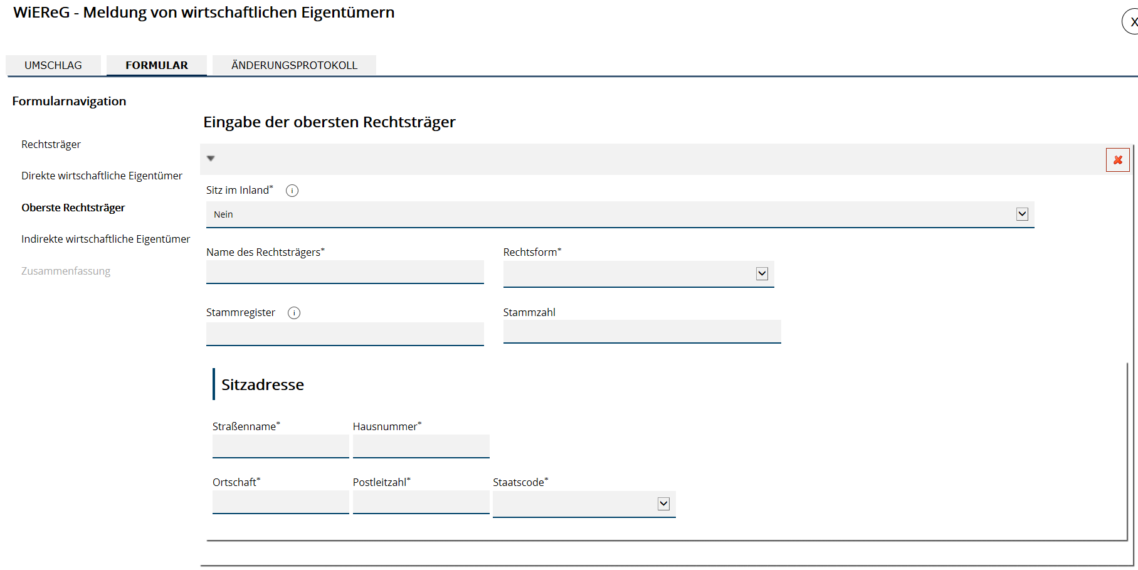Viewport: 1138px width, 570px height.
Task: Select the FORMULAR tab
Action: point(157,65)
